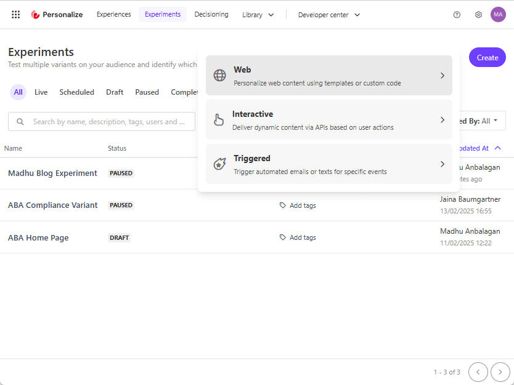Viewport: 514px width, 385px height.
Task: Click the Personalize logo icon
Action: [36, 14]
